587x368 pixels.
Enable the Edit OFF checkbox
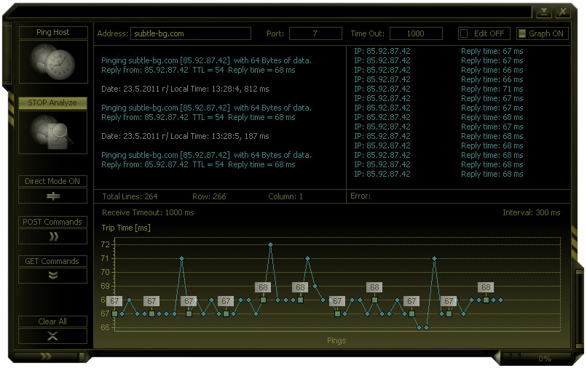464,33
